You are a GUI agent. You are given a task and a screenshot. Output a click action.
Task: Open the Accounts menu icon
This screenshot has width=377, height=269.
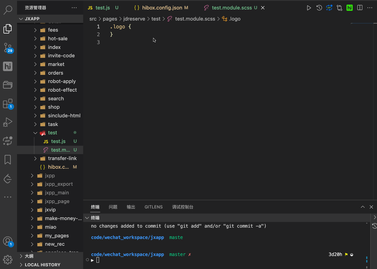pos(8,241)
